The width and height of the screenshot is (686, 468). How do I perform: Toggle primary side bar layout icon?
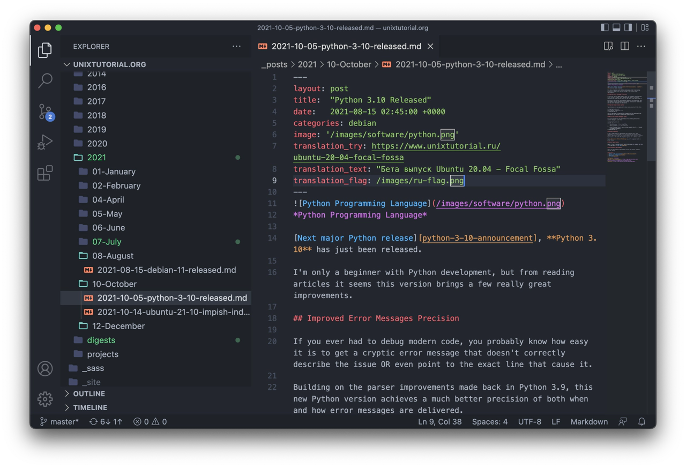[605, 27]
